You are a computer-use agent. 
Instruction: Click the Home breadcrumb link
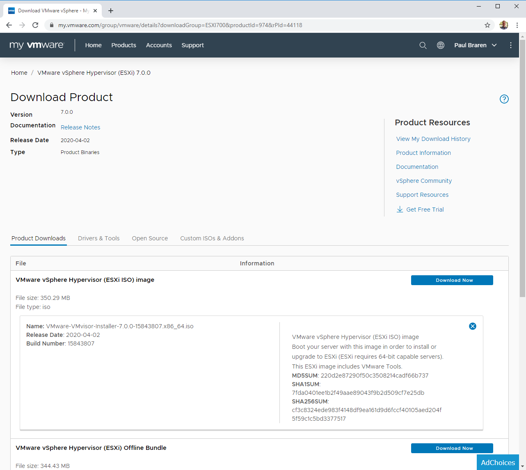coord(19,73)
